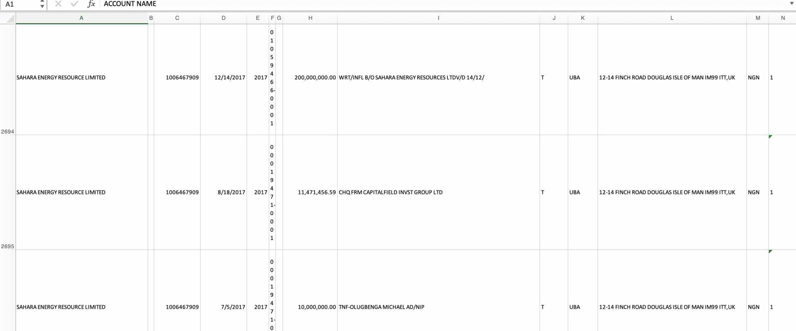Click the wrapped reference cell in column F, row 2695
Viewport: 796px width, 331px height.
[x=272, y=192]
